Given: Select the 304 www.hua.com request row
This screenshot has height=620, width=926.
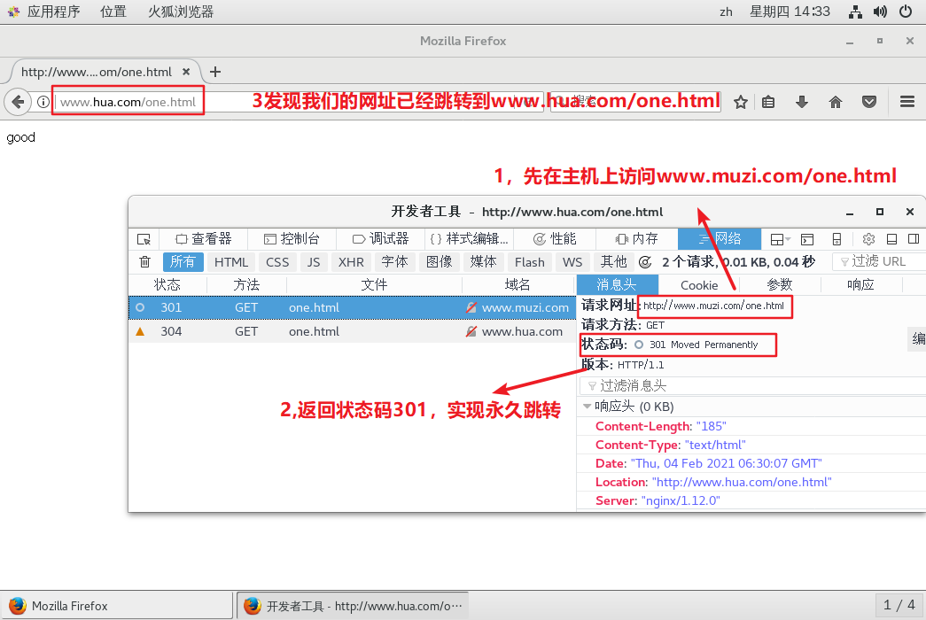Looking at the screenshot, I should point(352,331).
